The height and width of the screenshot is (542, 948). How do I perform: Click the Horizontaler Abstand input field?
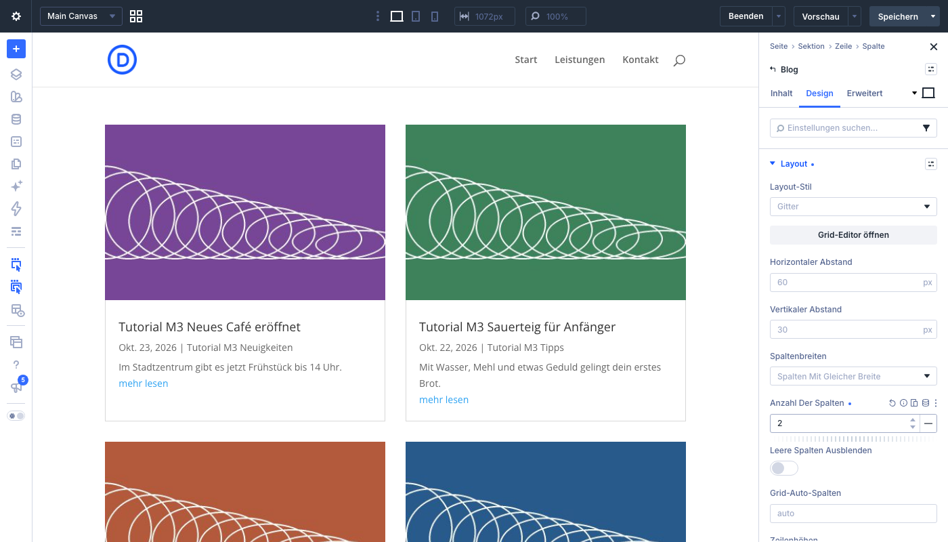tap(853, 283)
